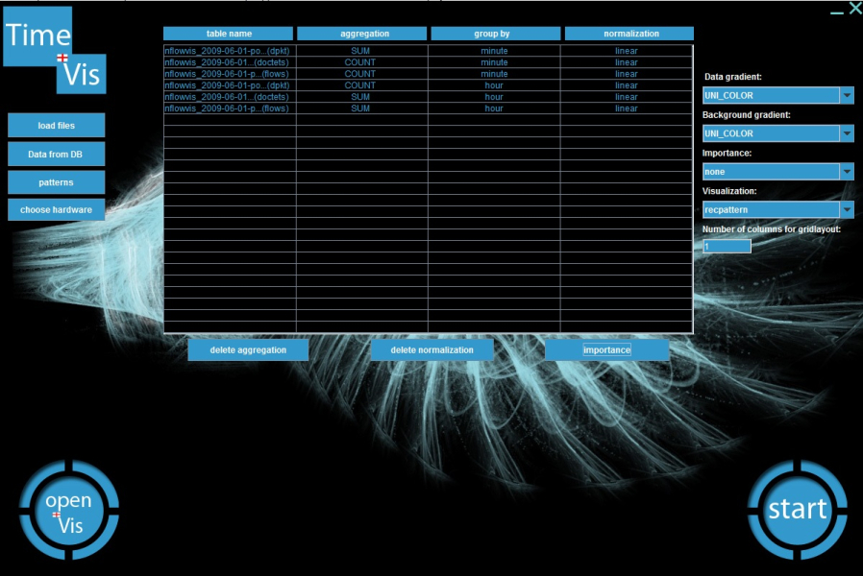Image resolution: width=863 pixels, height=576 pixels.
Task: Click the delete aggregation button
Action: 249,350
